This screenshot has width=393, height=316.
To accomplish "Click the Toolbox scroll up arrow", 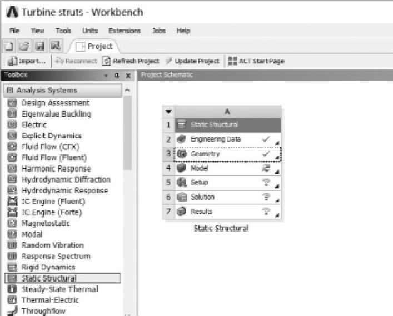I will (127, 90).
